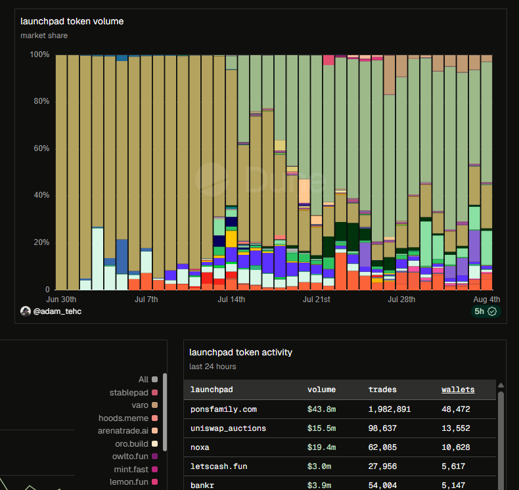The height and width of the screenshot is (490, 519).
Task: Click the Jul 14th x-axis label
Action: point(231,300)
